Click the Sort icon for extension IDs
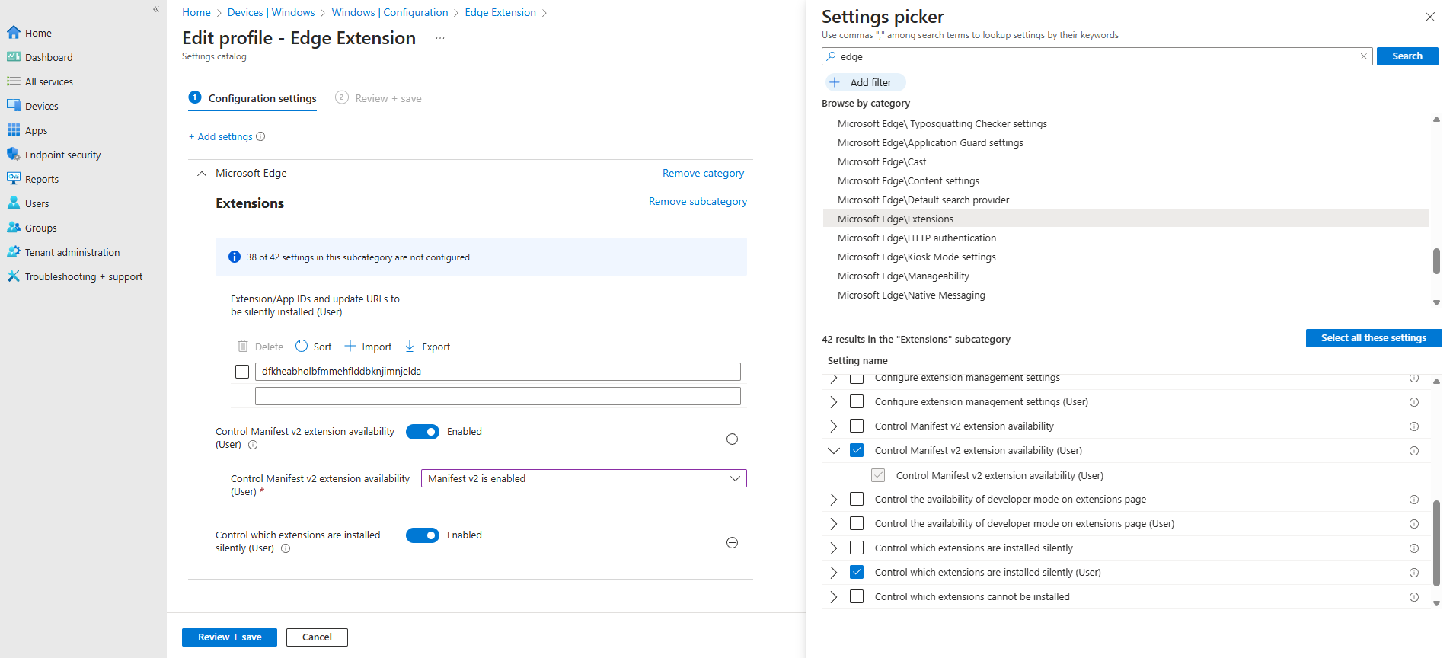The height and width of the screenshot is (658, 1453). (x=302, y=346)
